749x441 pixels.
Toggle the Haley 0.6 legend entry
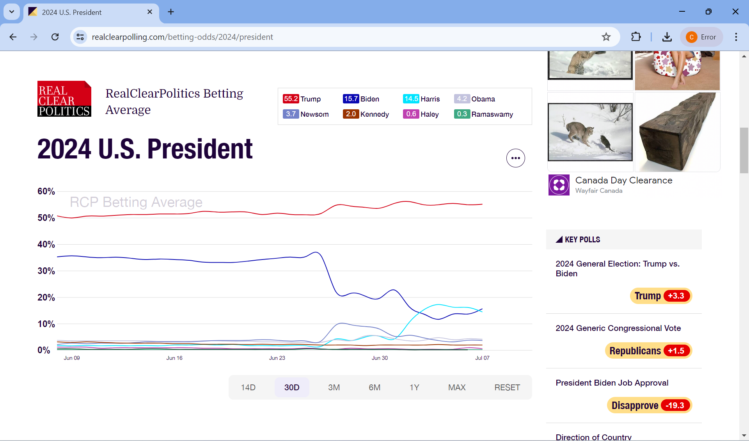(x=421, y=114)
